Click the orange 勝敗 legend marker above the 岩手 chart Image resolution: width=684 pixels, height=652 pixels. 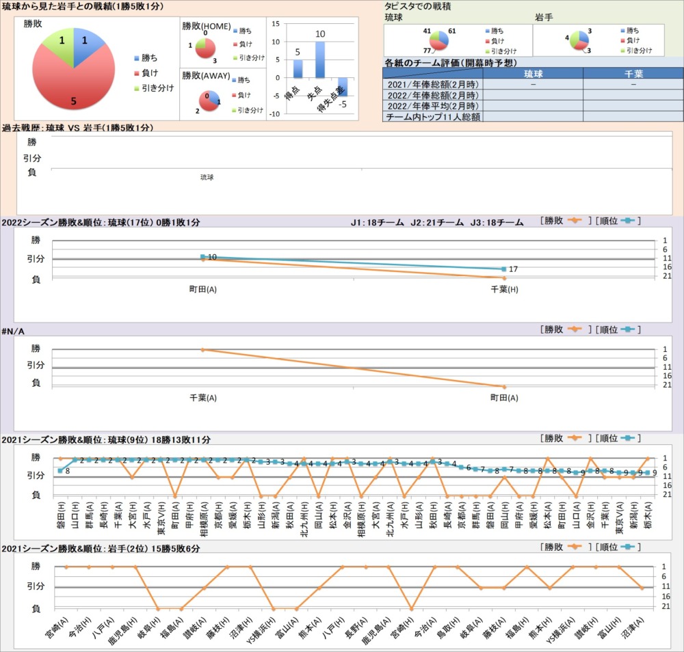coord(575,547)
